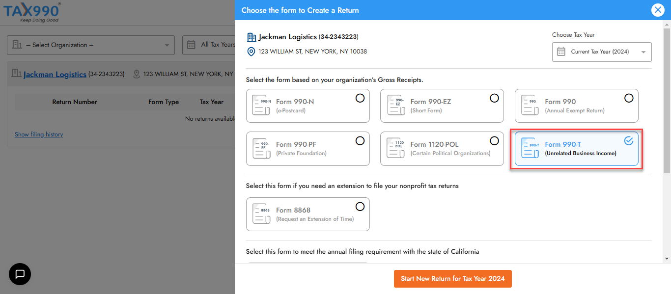The width and height of the screenshot is (671, 294).
Task: Click the scrollbar up arrow
Action: point(667,24)
